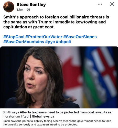Open the #ProtectOurWater hashtag

coord(44,37)
